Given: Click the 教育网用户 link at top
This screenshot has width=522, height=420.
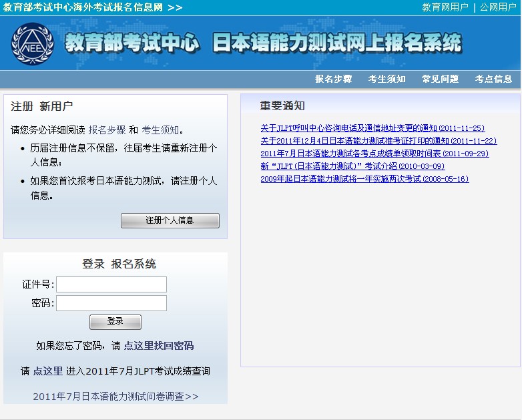Looking at the screenshot, I should point(445,7).
